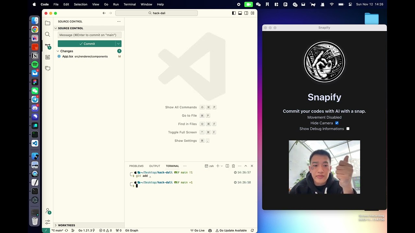Switch to the TERMINAL tab
This screenshot has width=415, height=233.
(172, 166)
